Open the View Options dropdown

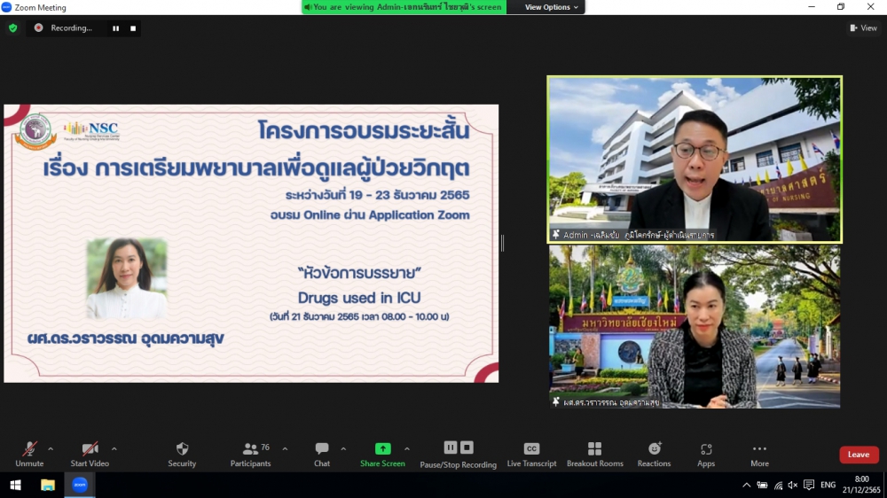(551, 7)
